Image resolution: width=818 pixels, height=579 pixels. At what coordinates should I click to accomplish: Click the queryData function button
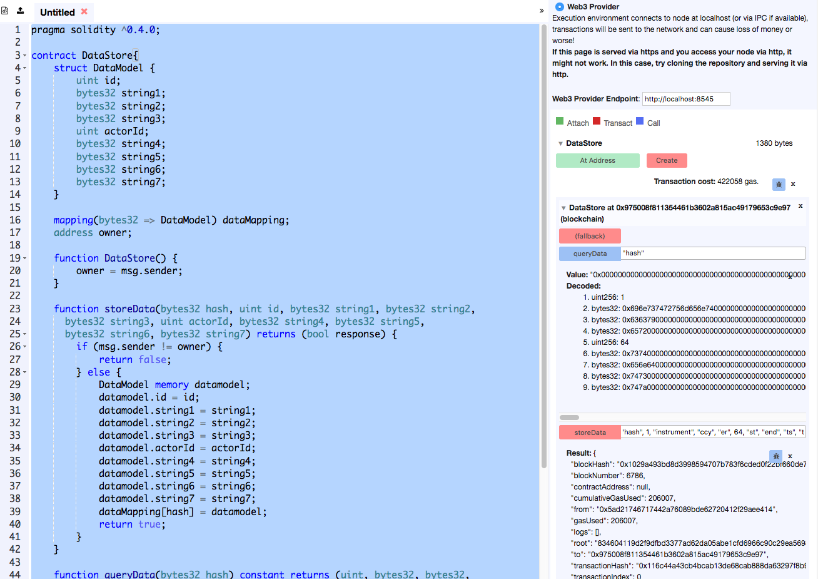[x=590, y=254]
